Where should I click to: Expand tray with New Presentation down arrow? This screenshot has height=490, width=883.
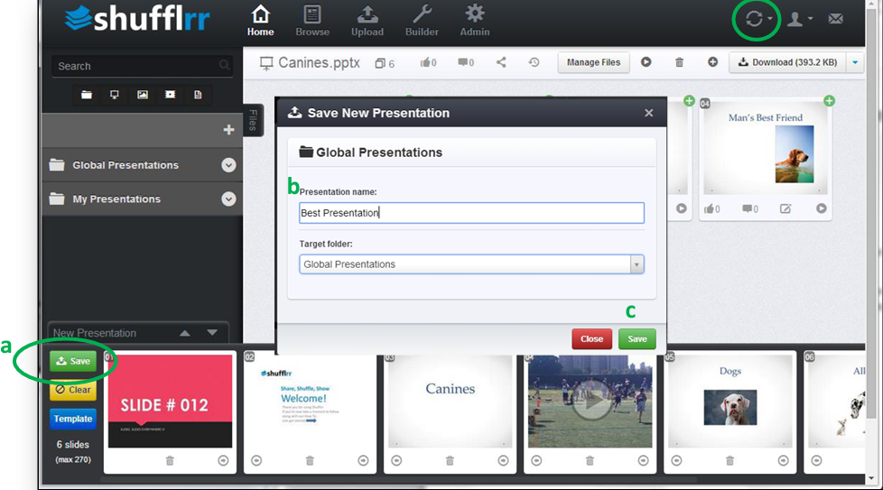click(212, 332)
